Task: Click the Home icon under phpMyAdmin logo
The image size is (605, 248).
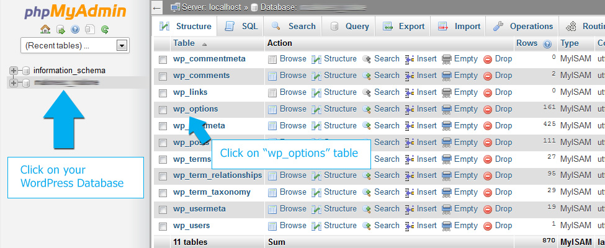Action: click(45, 29)
